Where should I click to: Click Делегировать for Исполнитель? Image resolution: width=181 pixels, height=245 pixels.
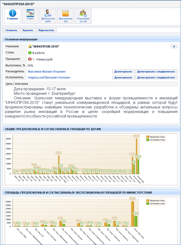pyautogui.click(x=123, y=77)
